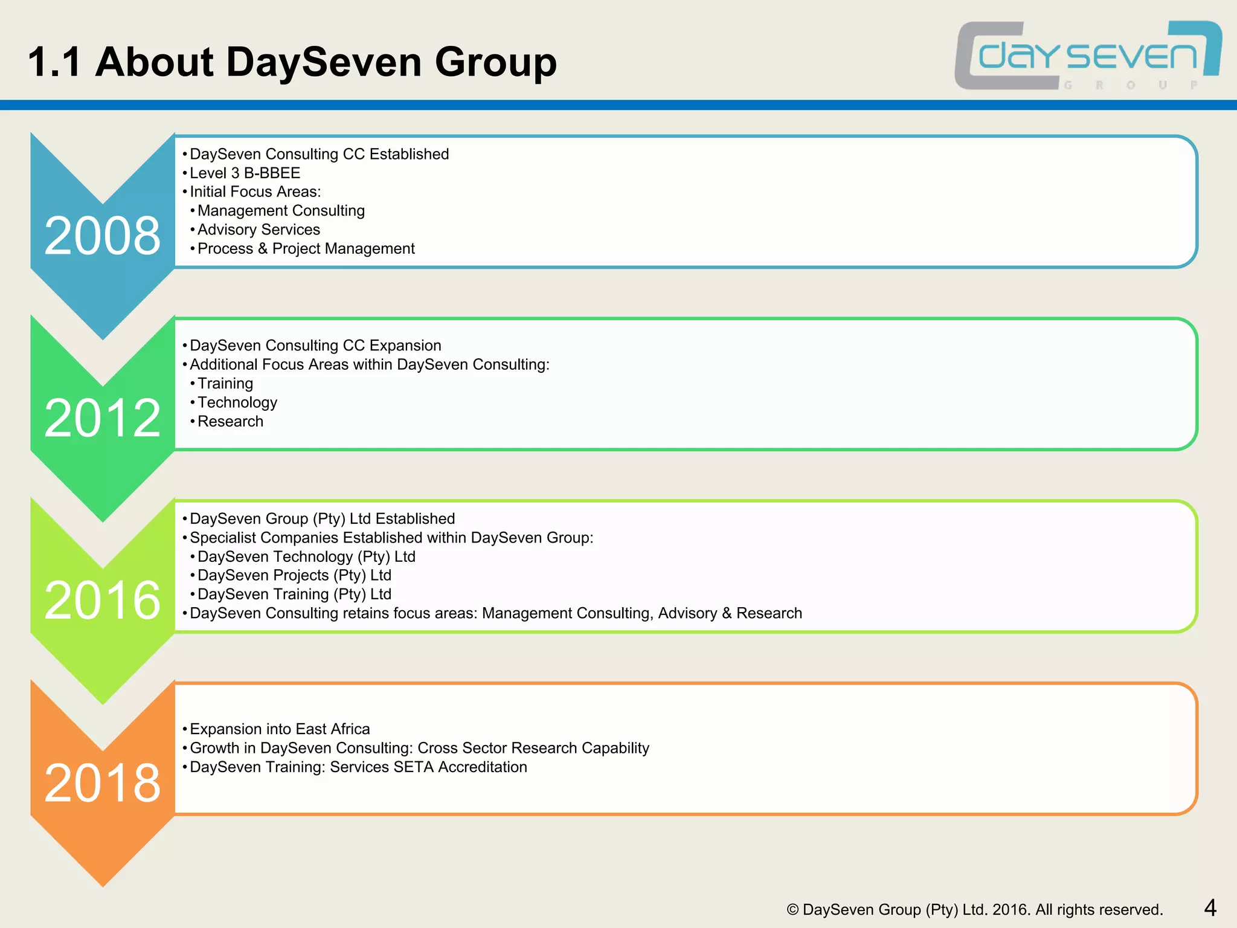The height and width of the screenshot is (928, 1237).
Task: Click the copyright footer text
Action: 974,910
